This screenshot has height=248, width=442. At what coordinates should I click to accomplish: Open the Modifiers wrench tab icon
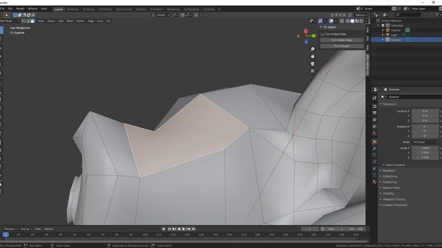click(x=374, y=148)
